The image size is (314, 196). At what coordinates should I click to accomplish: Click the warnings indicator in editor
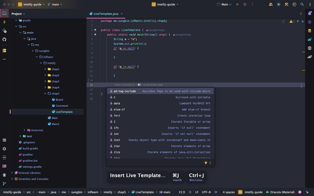[292, 21]
